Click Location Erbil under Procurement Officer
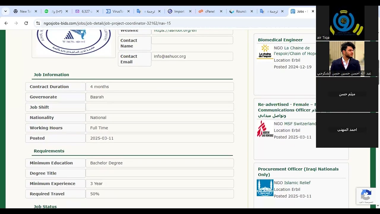The width and height of the screenshot is (380, 214). coord(287,190)
